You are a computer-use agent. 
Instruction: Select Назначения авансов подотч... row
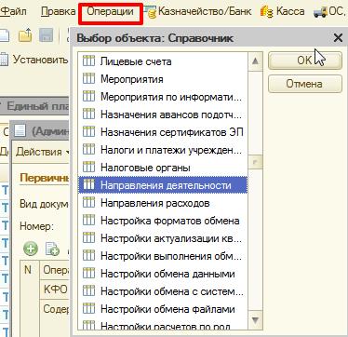(x=163, y=115)
